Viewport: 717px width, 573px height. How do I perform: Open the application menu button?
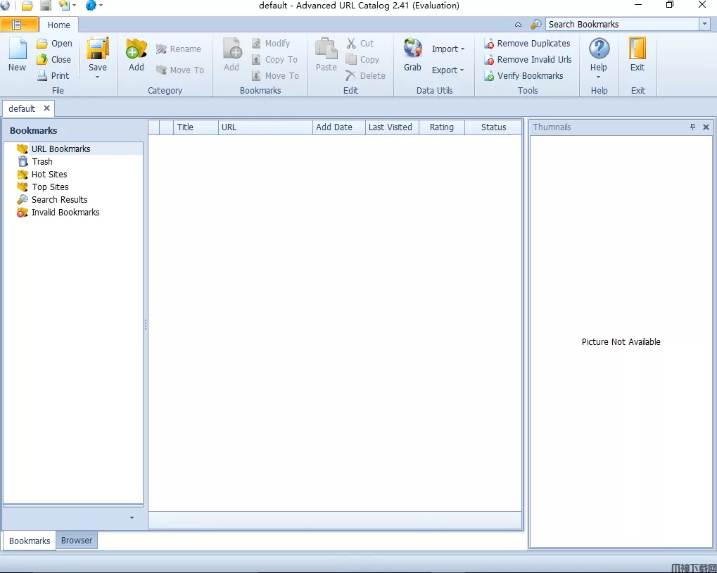pyautogui.click(x=19, y=25)
